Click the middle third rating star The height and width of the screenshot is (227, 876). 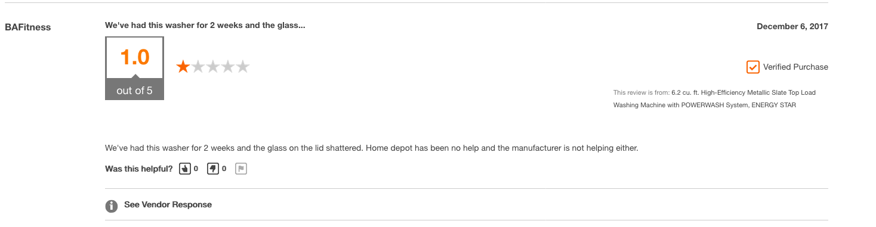pyautogui.click(x=212, y=67)
